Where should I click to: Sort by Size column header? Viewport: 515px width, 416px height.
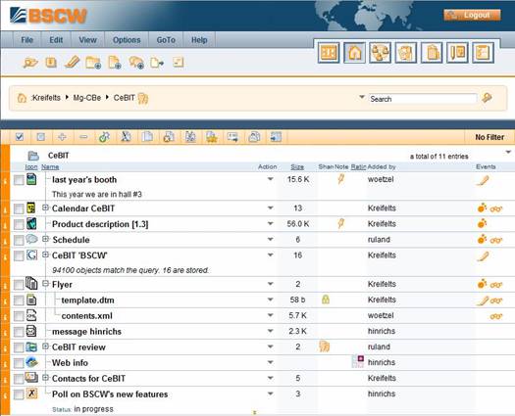point(297,166)
